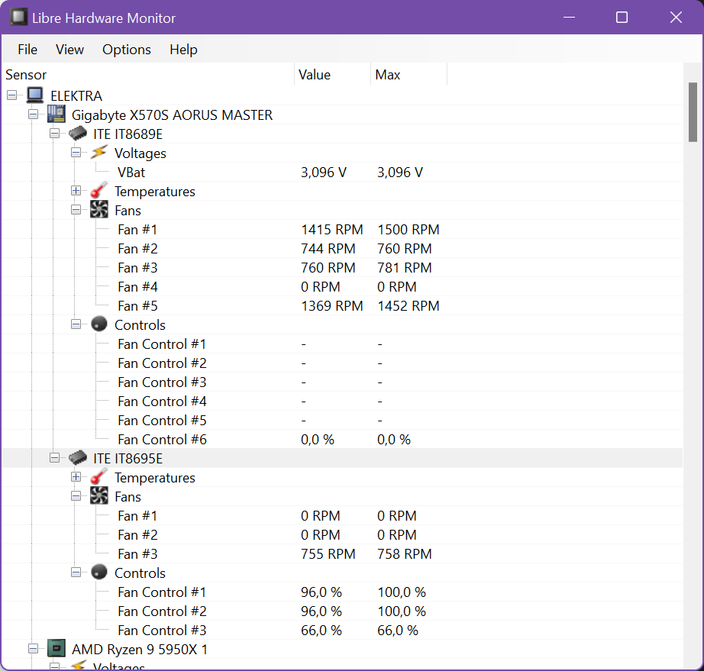The height and width of the screenshot is (671, 704).
Task: Collapse the Fans group under IT8689E
Action: click(x=76, y=210)
